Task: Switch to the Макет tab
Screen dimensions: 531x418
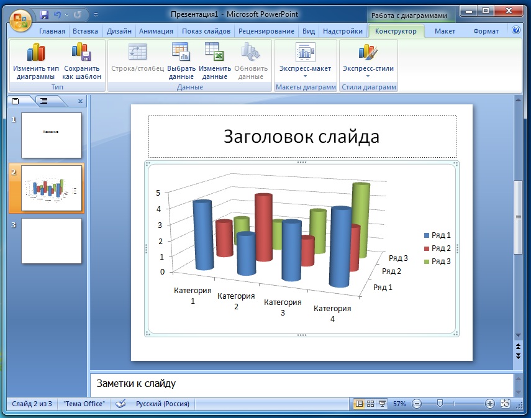Action: tap(446, 30)
